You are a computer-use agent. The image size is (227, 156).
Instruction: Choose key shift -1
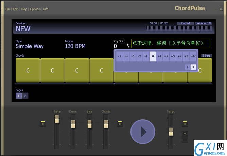[146, 56]
